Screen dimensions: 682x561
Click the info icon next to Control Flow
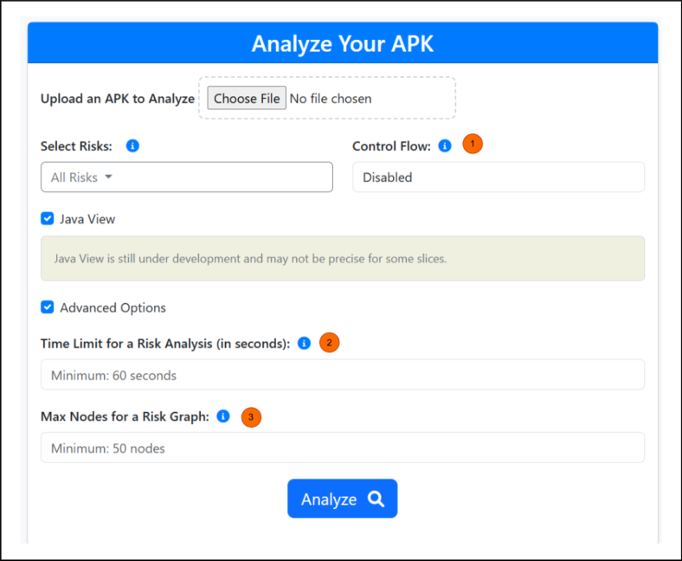[x=445, y=145]
